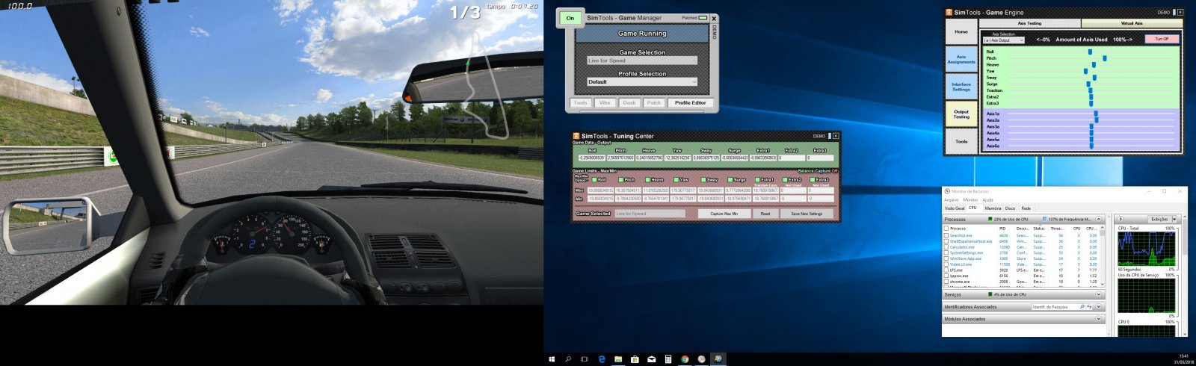Open the Monitor menu in Monitor de Recursos

coord(970,200)
